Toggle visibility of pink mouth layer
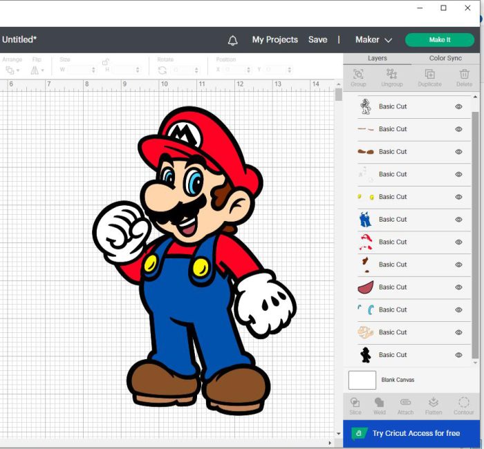484x449 pixels. tap(458, 287)
